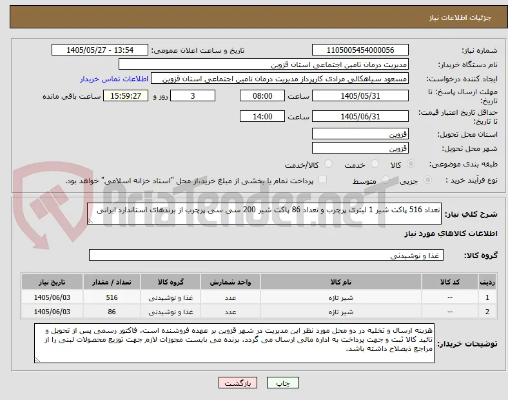Open the اطلاعات تماس خریدار link
Viewport: 508px width, 400px height.
coord(114,79)
